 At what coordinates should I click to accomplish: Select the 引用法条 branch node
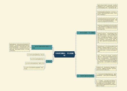tap(49, 61)
